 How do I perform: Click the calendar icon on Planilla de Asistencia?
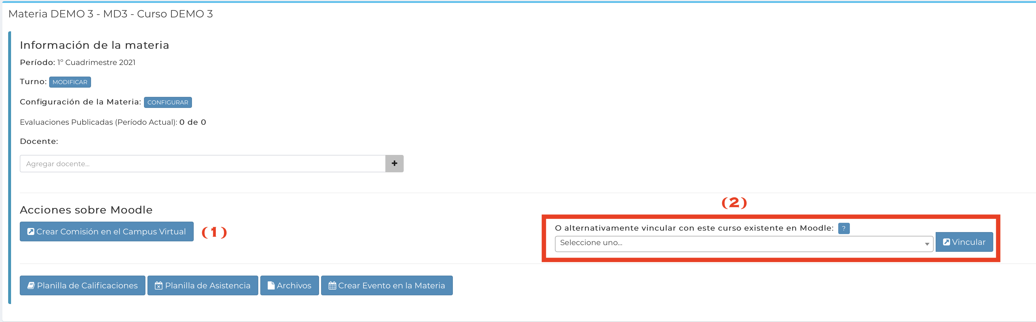tap(159, 285)
